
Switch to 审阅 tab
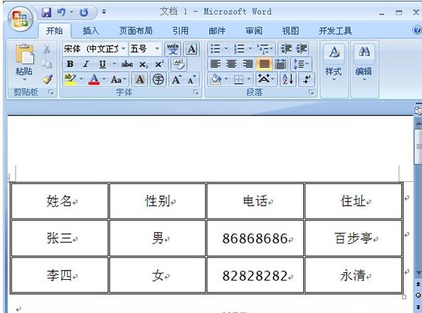tap(254, 31)
